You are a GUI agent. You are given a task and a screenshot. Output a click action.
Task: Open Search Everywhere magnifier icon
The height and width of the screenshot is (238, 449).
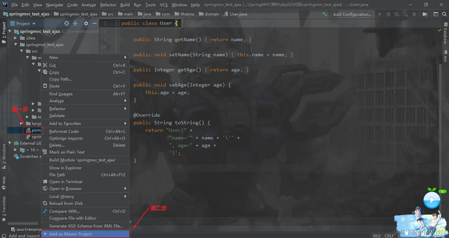click(445, 14)
